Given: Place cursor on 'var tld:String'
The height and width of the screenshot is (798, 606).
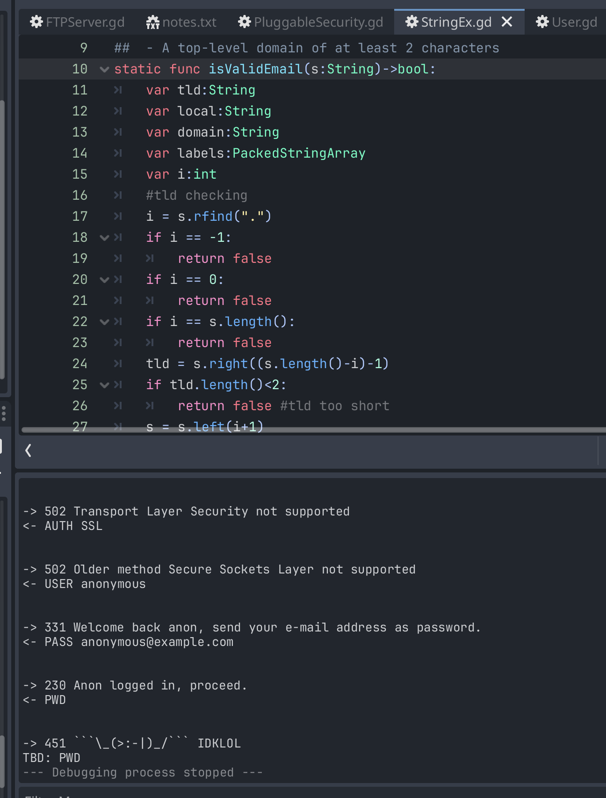Looking at the screenshot, I should [x=201, y=90].
